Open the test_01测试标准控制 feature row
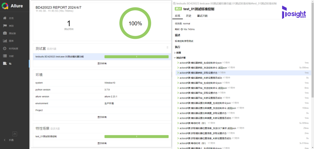This screenshot has height=149, width=314. (x=102, y=136)
